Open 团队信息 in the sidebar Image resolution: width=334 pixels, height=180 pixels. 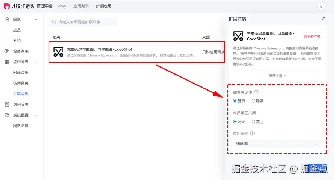click(x=21, y=126)
